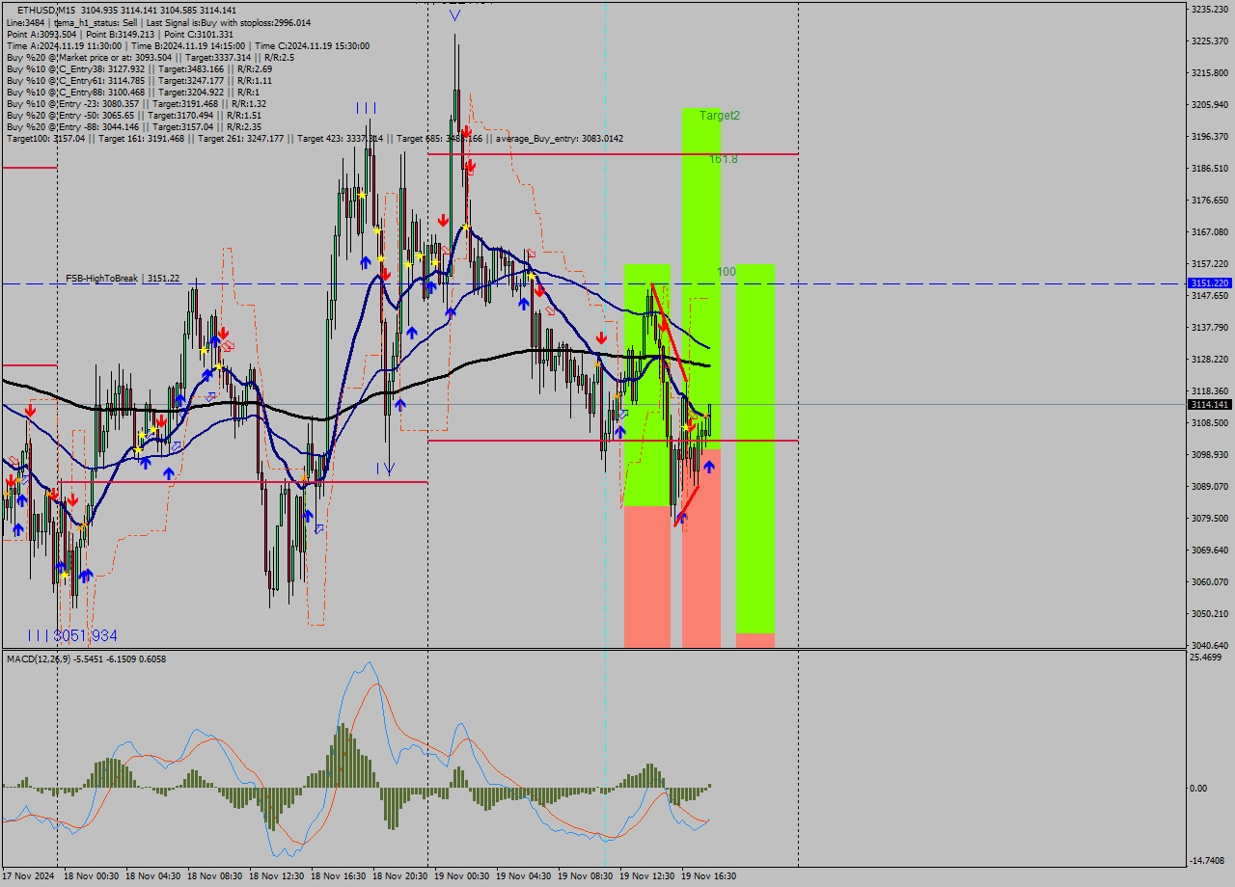Viewport: 1235px width, 887px height.
Task: Click the 18 Nov 00:30 time label
Action: 92,876
